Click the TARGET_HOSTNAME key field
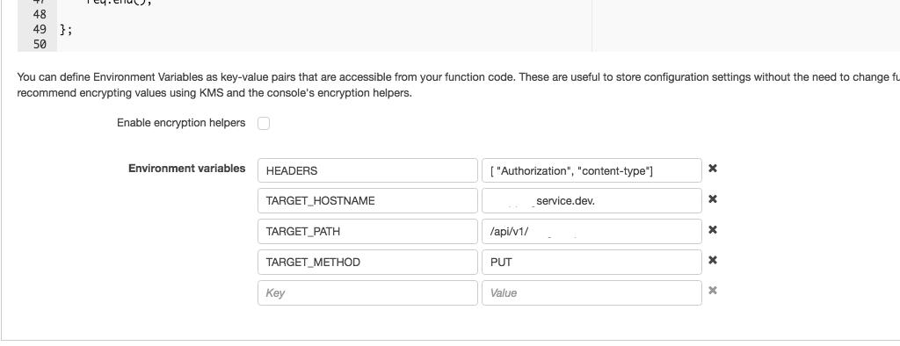The height and width of the screenshot is (346, 900). click(x=367, y=201)
